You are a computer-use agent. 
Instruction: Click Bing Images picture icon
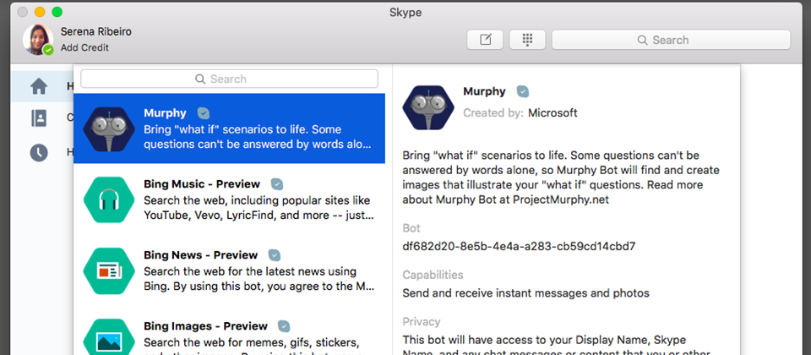point(109,339)
